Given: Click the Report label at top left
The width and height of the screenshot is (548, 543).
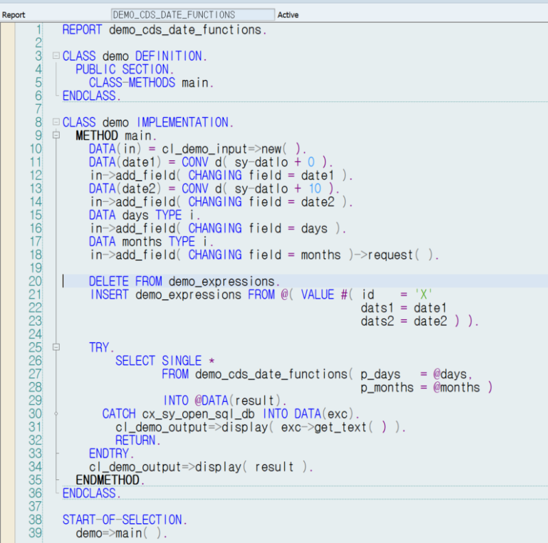Looking at the screenshot, I should click(14, 14).
